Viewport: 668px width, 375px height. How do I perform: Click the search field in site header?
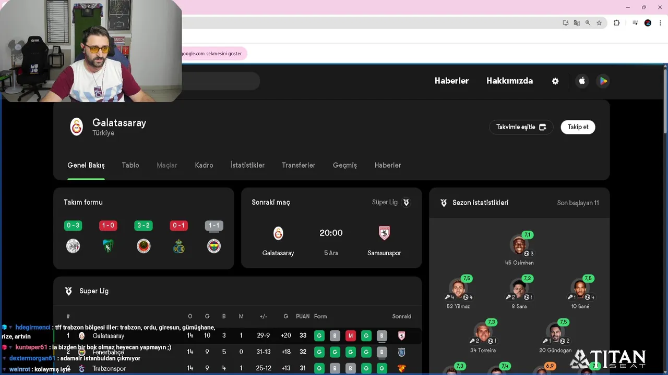click(x=221, y=81)
